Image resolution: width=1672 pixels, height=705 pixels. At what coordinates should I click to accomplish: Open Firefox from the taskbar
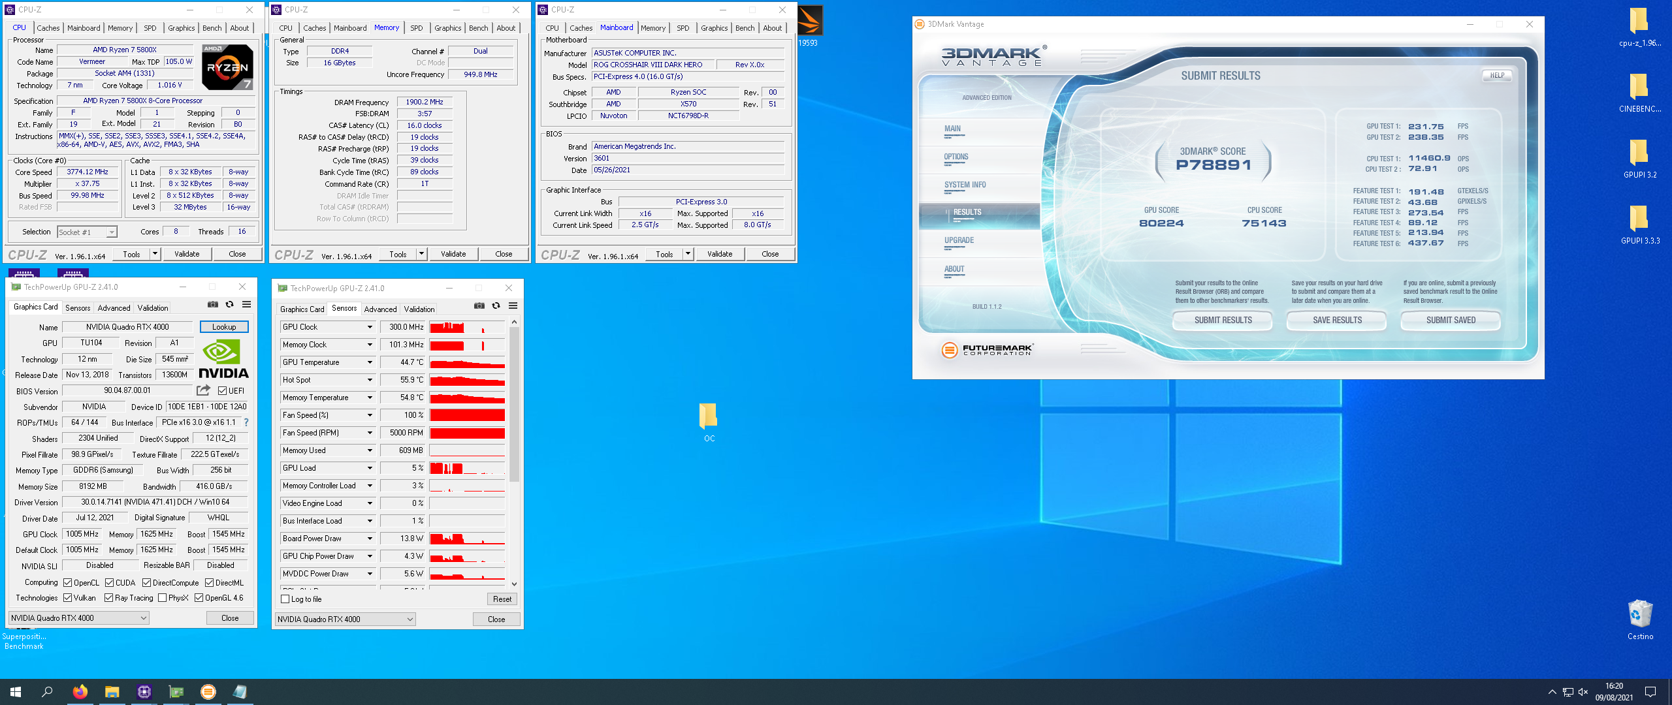point(80,692)
